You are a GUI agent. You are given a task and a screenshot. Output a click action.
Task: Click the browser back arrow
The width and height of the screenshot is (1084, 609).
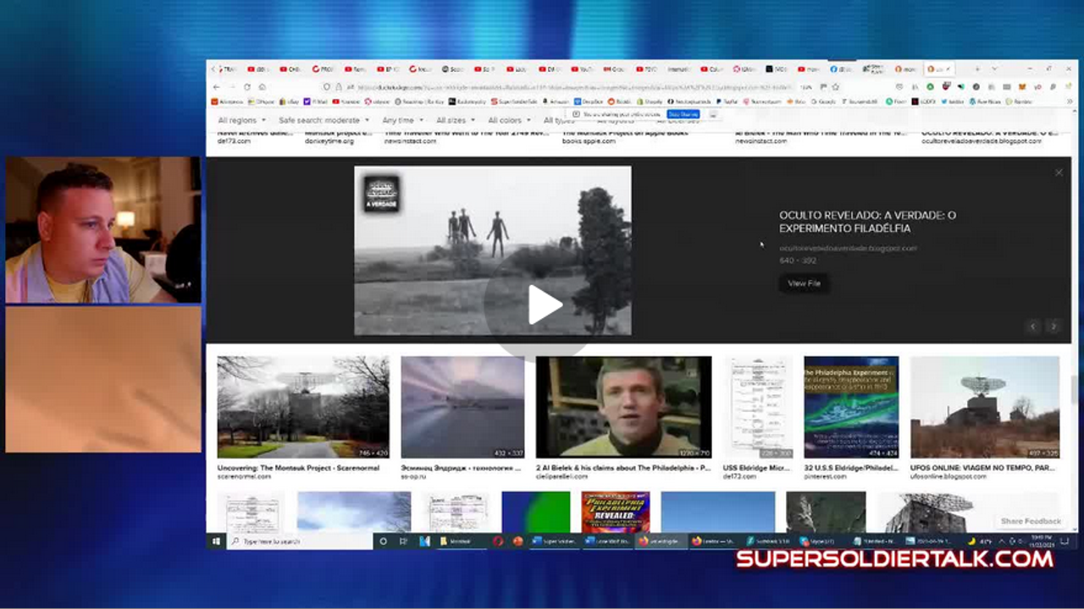[217, 87]
